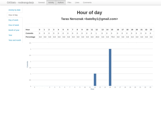This screenshot has height=121, width=161.
Task: Click the 25.0 percentage cell
Action: 98,37
